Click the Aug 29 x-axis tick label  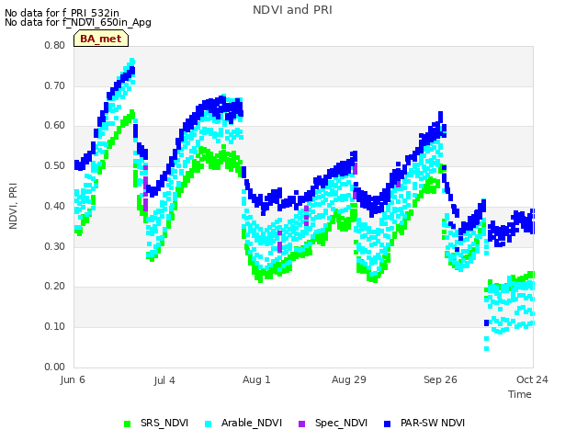pos(349,379)
